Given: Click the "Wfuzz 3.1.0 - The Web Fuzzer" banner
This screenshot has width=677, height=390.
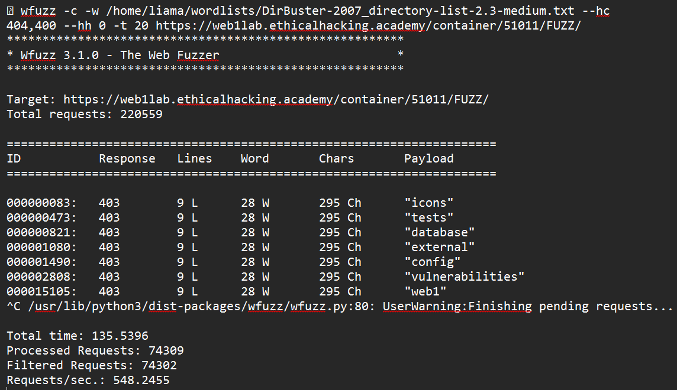Looking at the screenshot, I should [120, 55].
